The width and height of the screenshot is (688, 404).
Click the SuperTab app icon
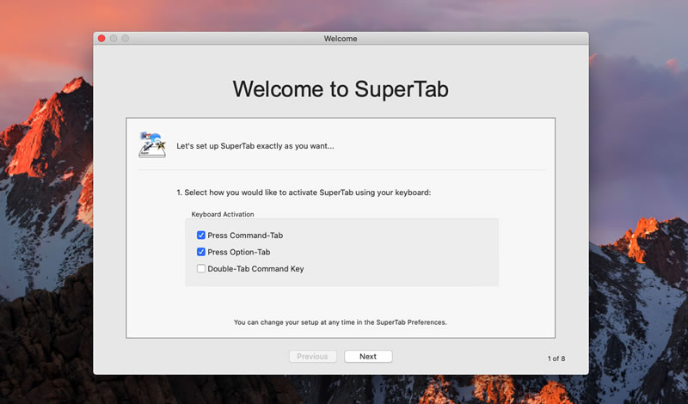point(152,144)
